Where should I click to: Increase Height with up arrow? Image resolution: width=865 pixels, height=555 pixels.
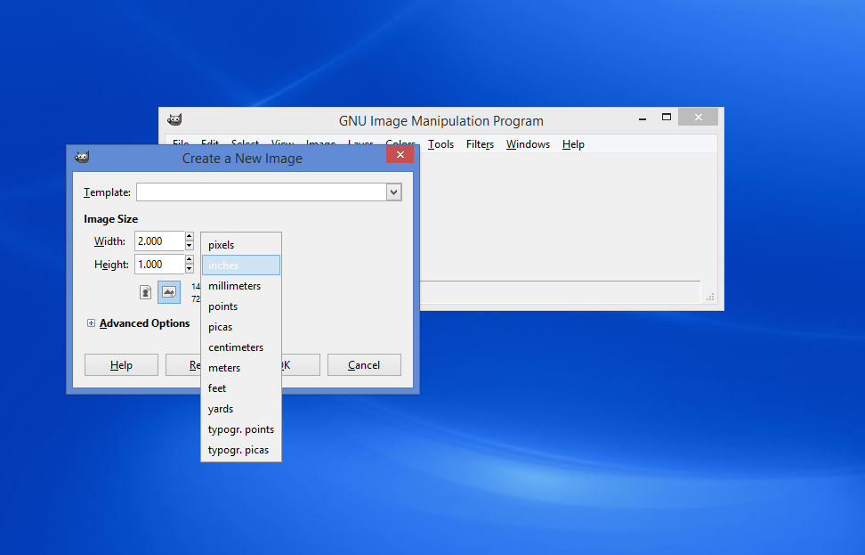pos(190,259)
